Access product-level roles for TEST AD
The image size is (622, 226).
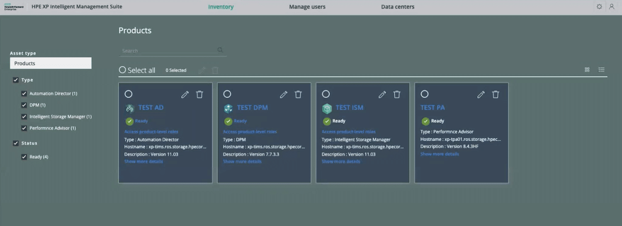[151, 132]
